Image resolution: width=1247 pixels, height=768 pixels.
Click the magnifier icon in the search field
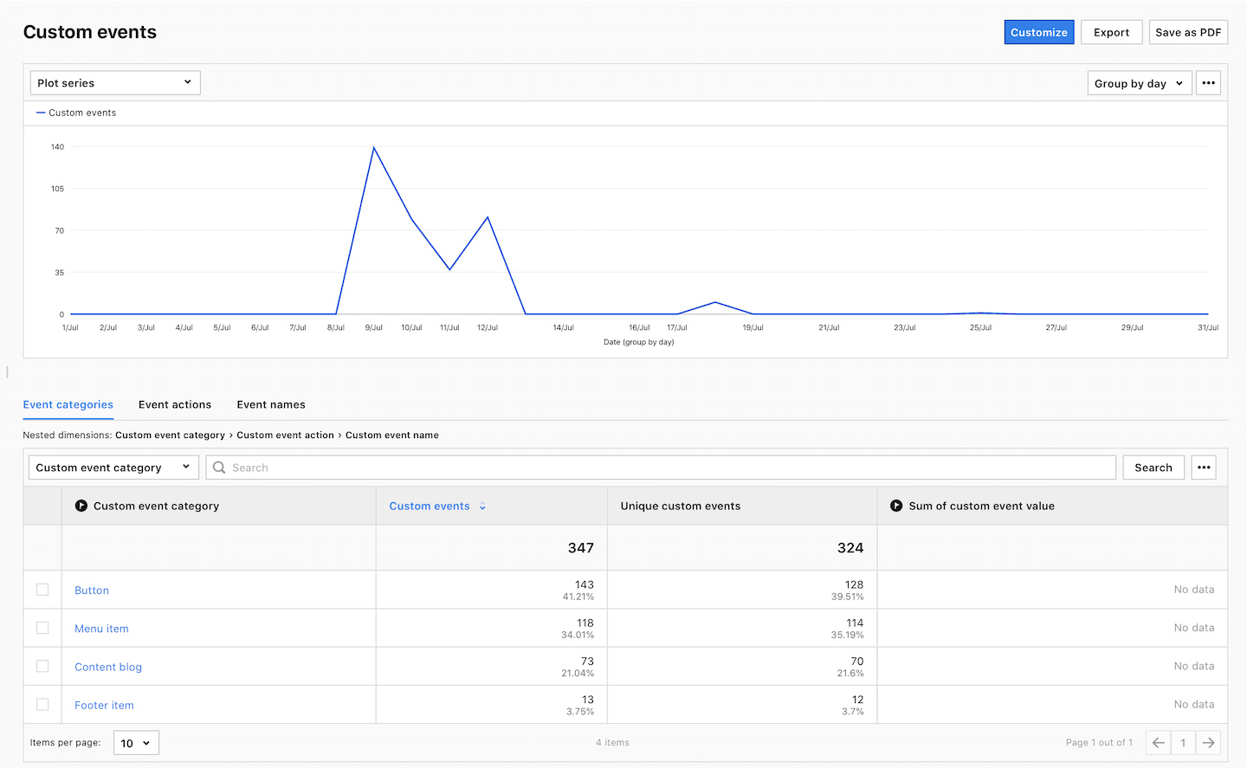click(219, 468)
